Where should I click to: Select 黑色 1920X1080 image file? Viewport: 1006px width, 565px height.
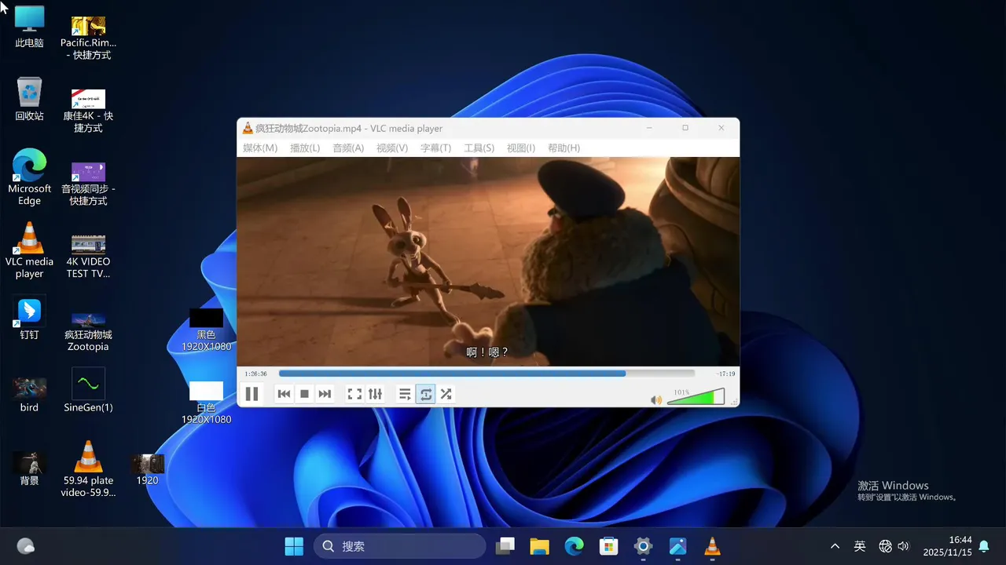206,330
